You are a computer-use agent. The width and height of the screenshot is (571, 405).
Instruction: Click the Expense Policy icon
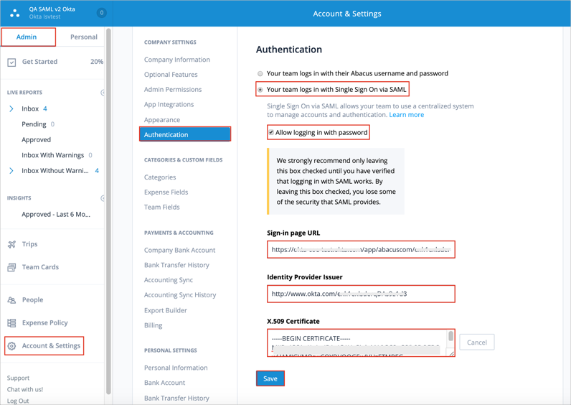[11, 323]
